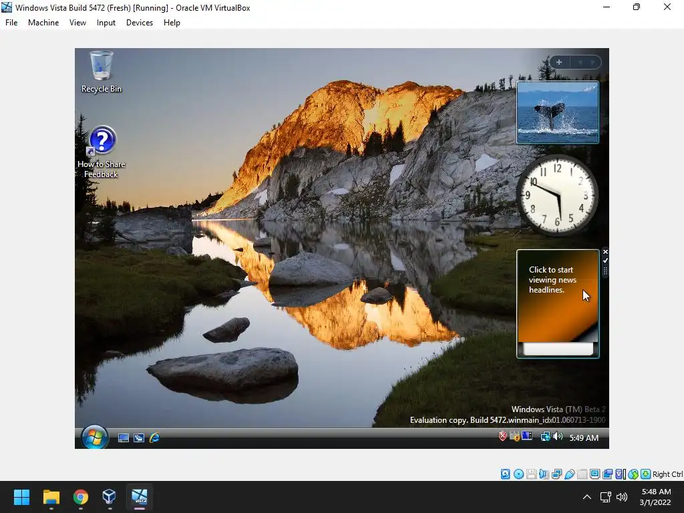Click the whale tail slideshow gadget
Screen dimensions: 684x513
click(558, 112)
